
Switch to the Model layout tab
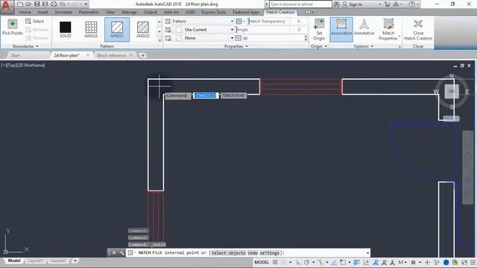pos(14,261)
